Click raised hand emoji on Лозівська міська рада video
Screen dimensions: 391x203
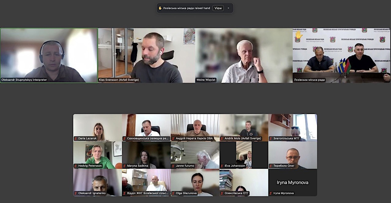pyautogui.click(x=298, y=35)
